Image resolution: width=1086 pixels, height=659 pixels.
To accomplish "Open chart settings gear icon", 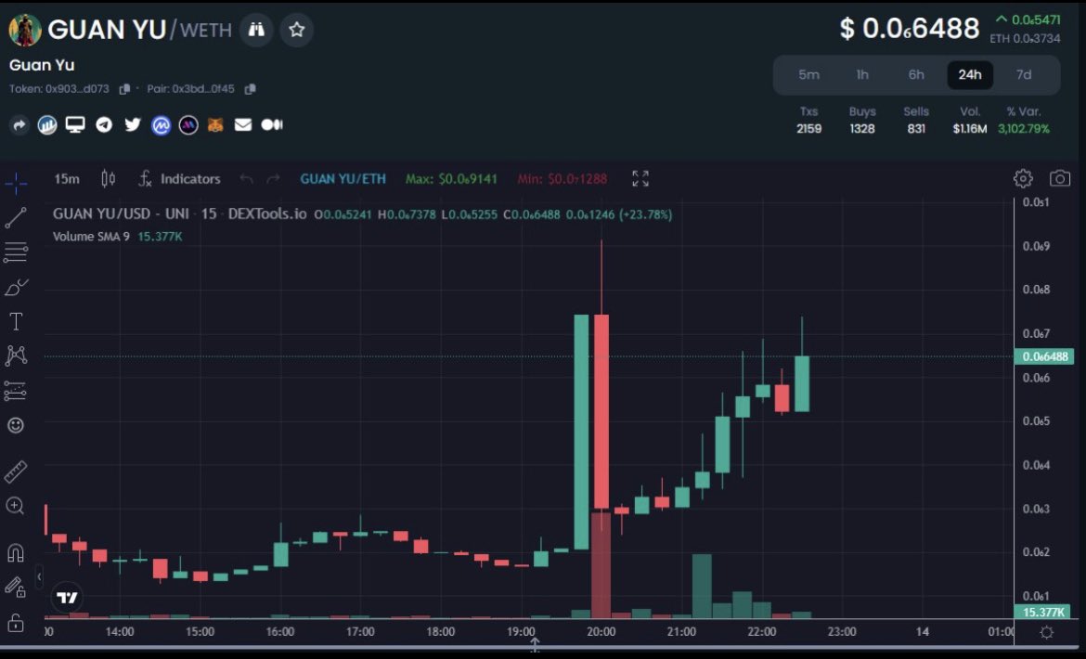I will pyautogui.click(x=1023, y=178).
